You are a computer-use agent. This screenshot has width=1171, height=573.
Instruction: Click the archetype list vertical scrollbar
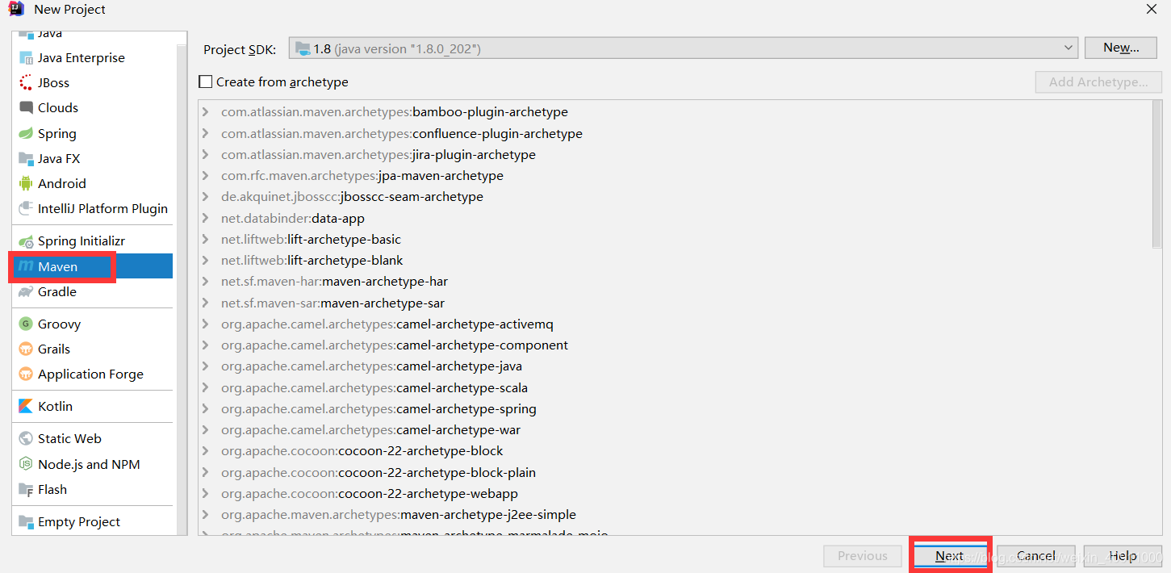coord(1158,176)
